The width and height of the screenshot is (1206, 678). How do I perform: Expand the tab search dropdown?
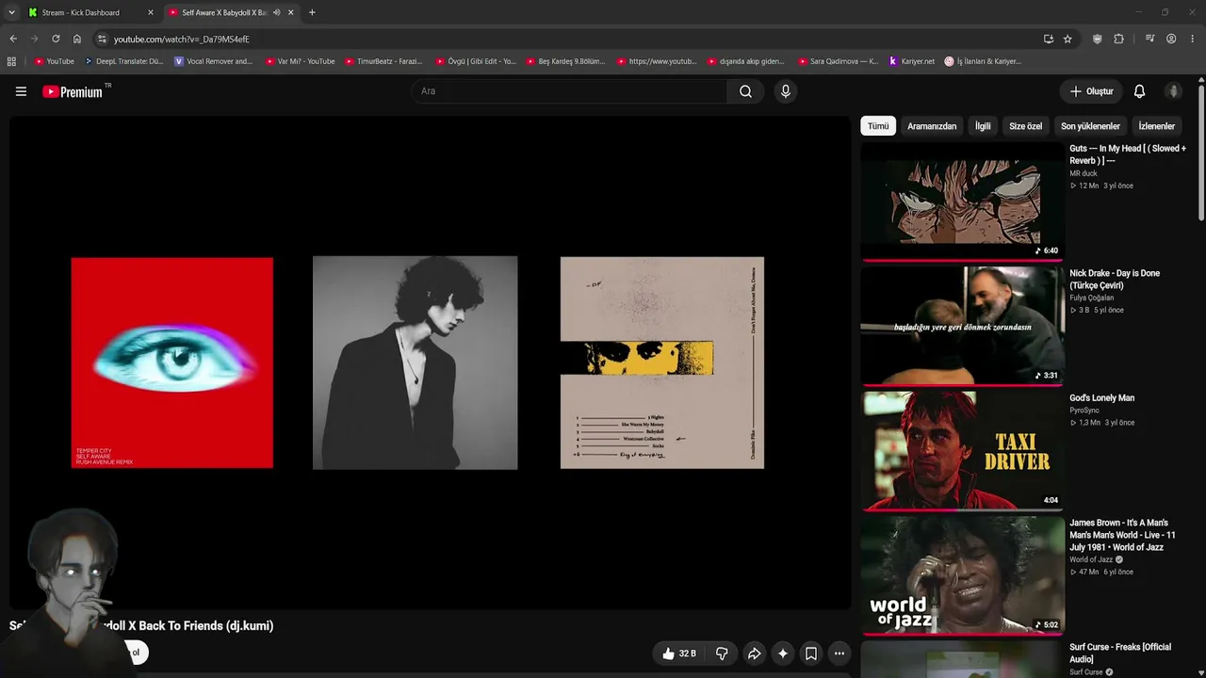[11, 12]
